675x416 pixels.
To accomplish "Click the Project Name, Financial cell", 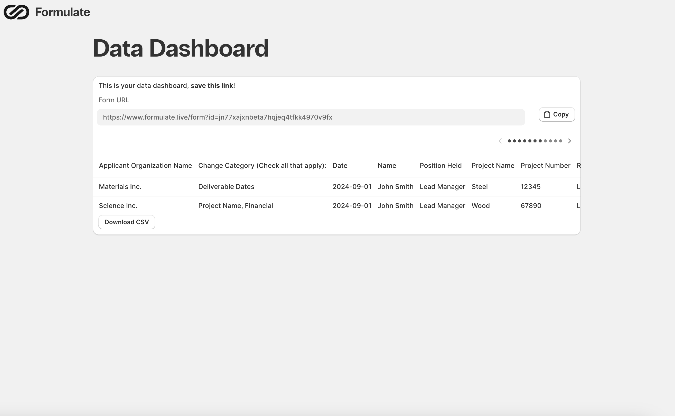I will [236, 205].
